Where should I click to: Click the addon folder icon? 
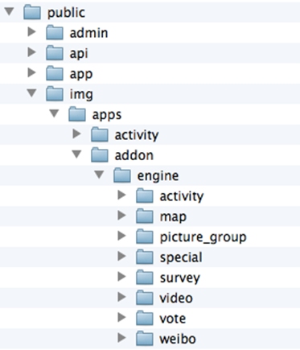point(100,155)
